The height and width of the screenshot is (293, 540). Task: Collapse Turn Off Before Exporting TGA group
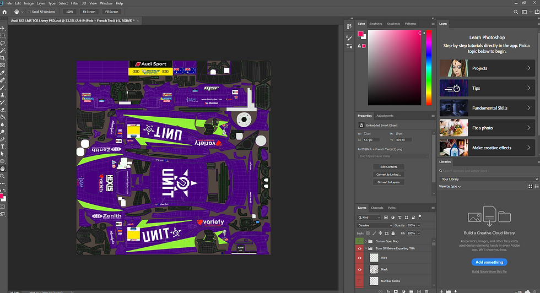click(366, 248)
